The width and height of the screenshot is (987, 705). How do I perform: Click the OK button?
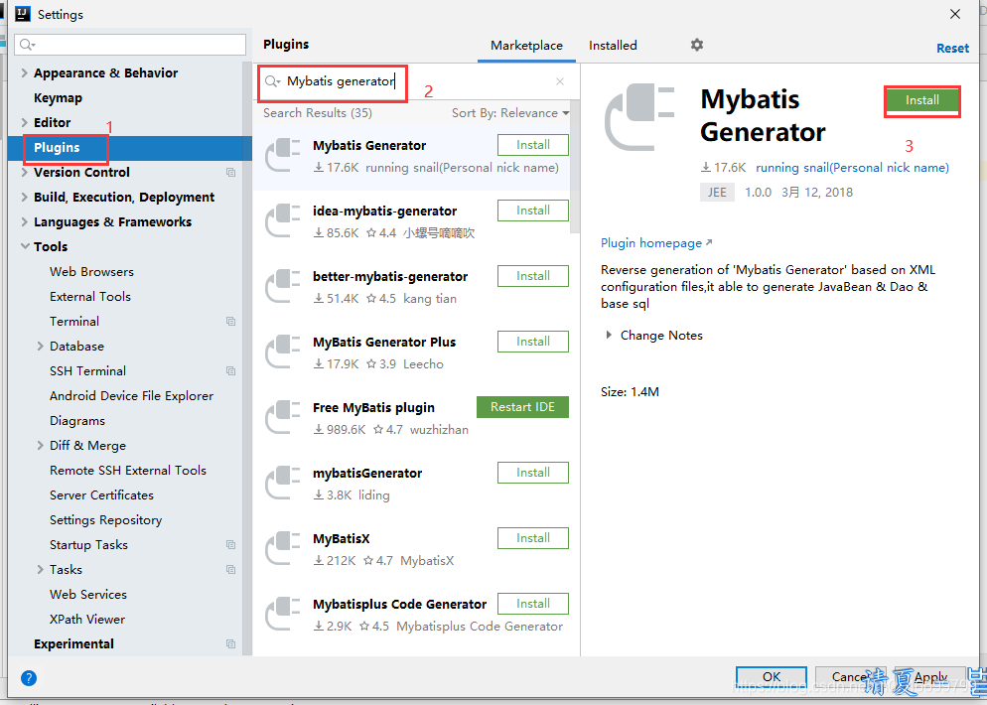(x=772, y=676)
